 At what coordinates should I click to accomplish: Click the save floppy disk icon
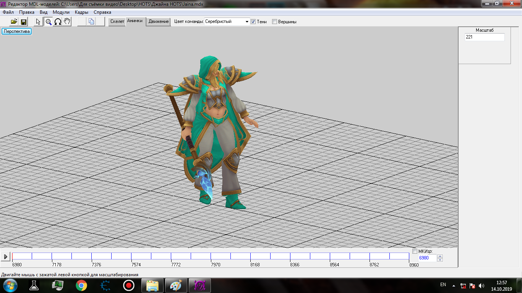click(x=24, y=22)
